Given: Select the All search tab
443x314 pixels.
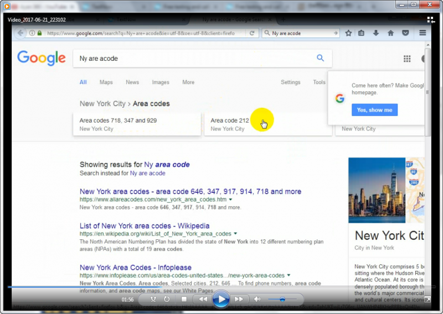Looking at the screenshot, I should (x=83, y=82).
